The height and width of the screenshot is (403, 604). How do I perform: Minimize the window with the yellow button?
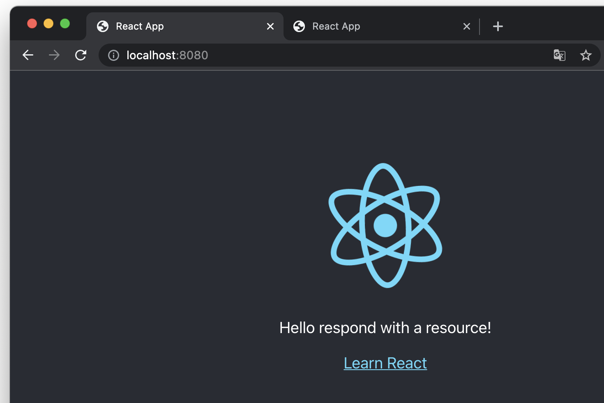pyautogui.click(x=48, y=23)
